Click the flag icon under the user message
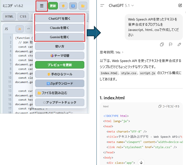The width and height of the screenshot is (186, 165). (x=171, y=44)
